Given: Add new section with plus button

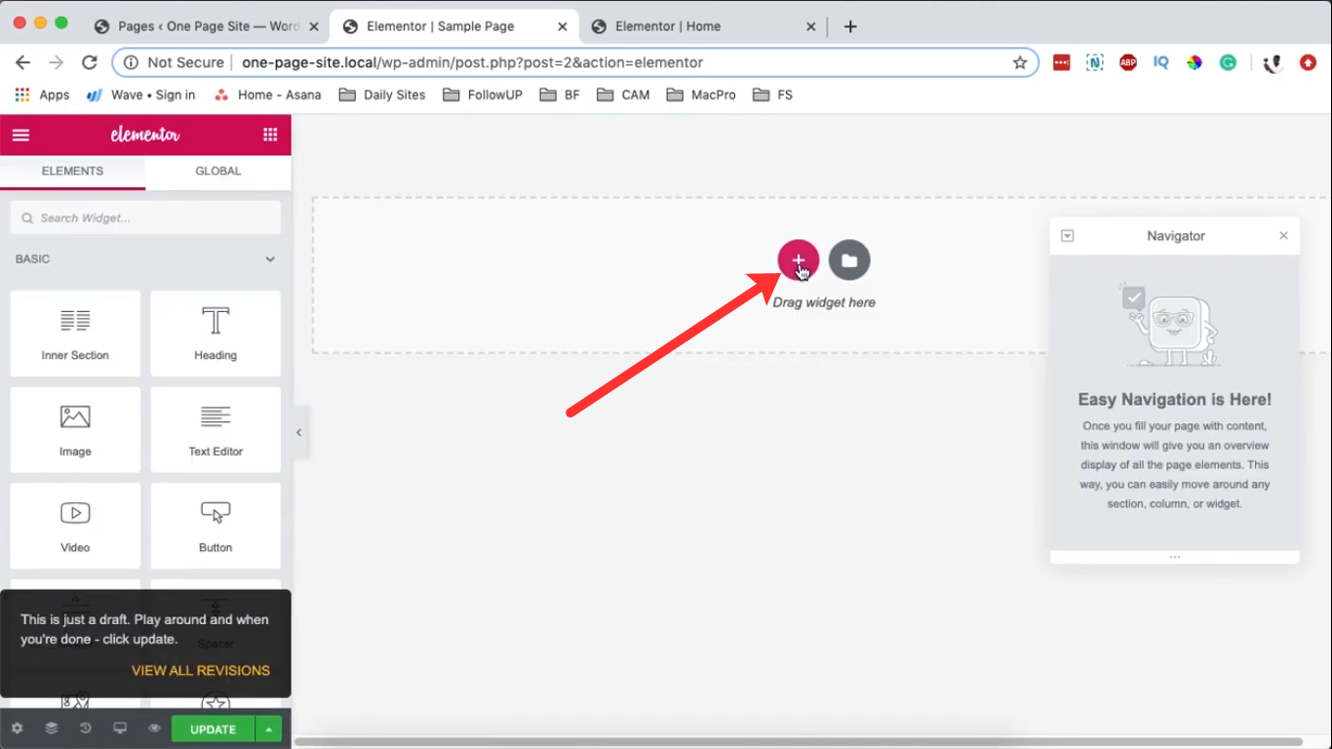Looking at the screenshot, I should pos(798,260).
